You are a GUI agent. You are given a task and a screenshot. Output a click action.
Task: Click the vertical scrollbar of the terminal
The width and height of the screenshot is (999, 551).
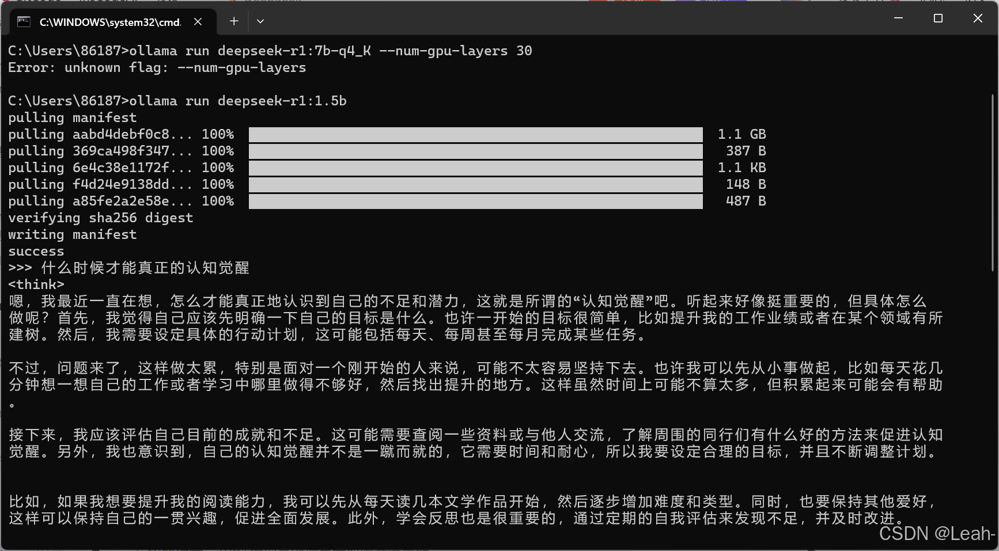(x=993, y=181)
